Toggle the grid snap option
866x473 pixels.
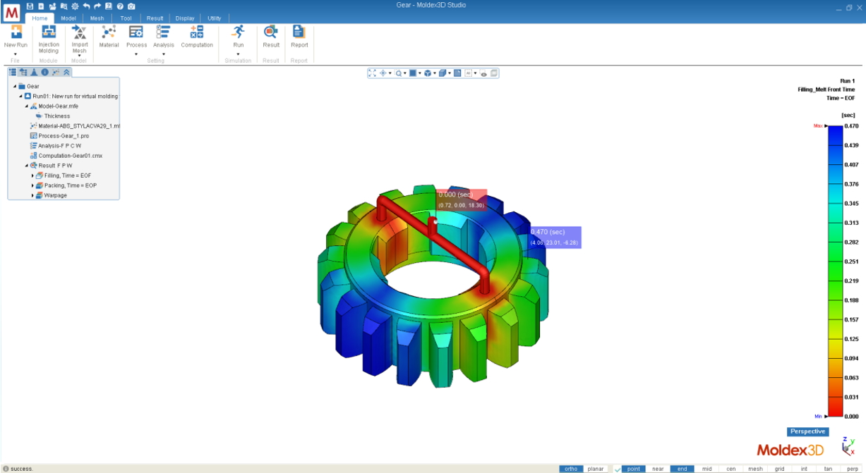780,469
